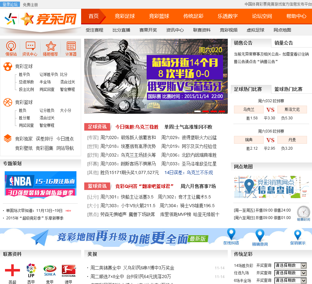This screenshot has width=312, height=284.
Task: Select last red carousel indicator on banner
Action: point(222,111)
